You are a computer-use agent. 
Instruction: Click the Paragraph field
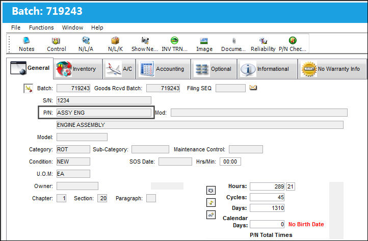[151, 198]
